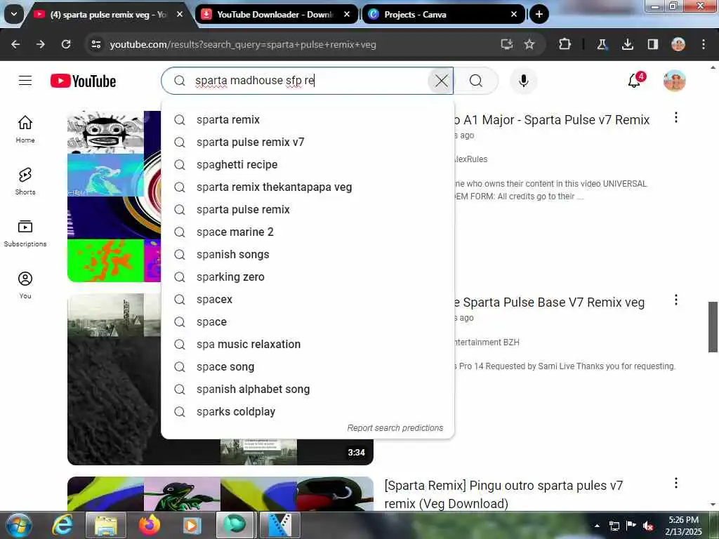Open options for Sparta Pulse Base V7 video
The image size is (719, 539).
pos(676,300)
